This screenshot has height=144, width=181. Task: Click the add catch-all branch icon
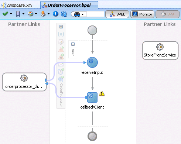pyautogui.click(x=61, y=56)
